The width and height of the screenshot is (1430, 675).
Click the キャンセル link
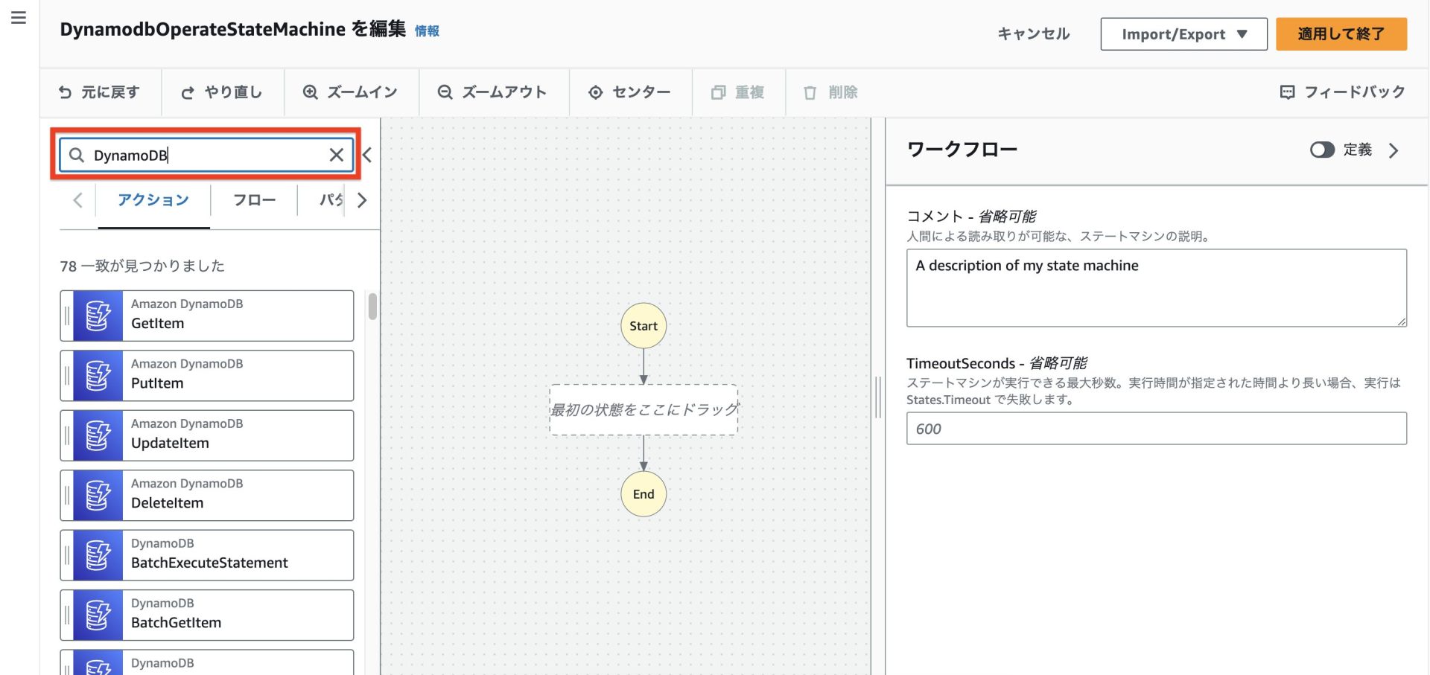click(1032, 33)
